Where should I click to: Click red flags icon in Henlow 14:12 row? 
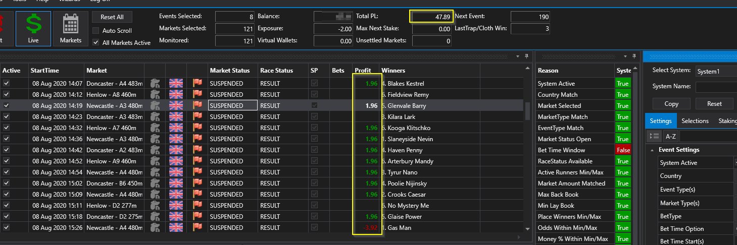197,95
